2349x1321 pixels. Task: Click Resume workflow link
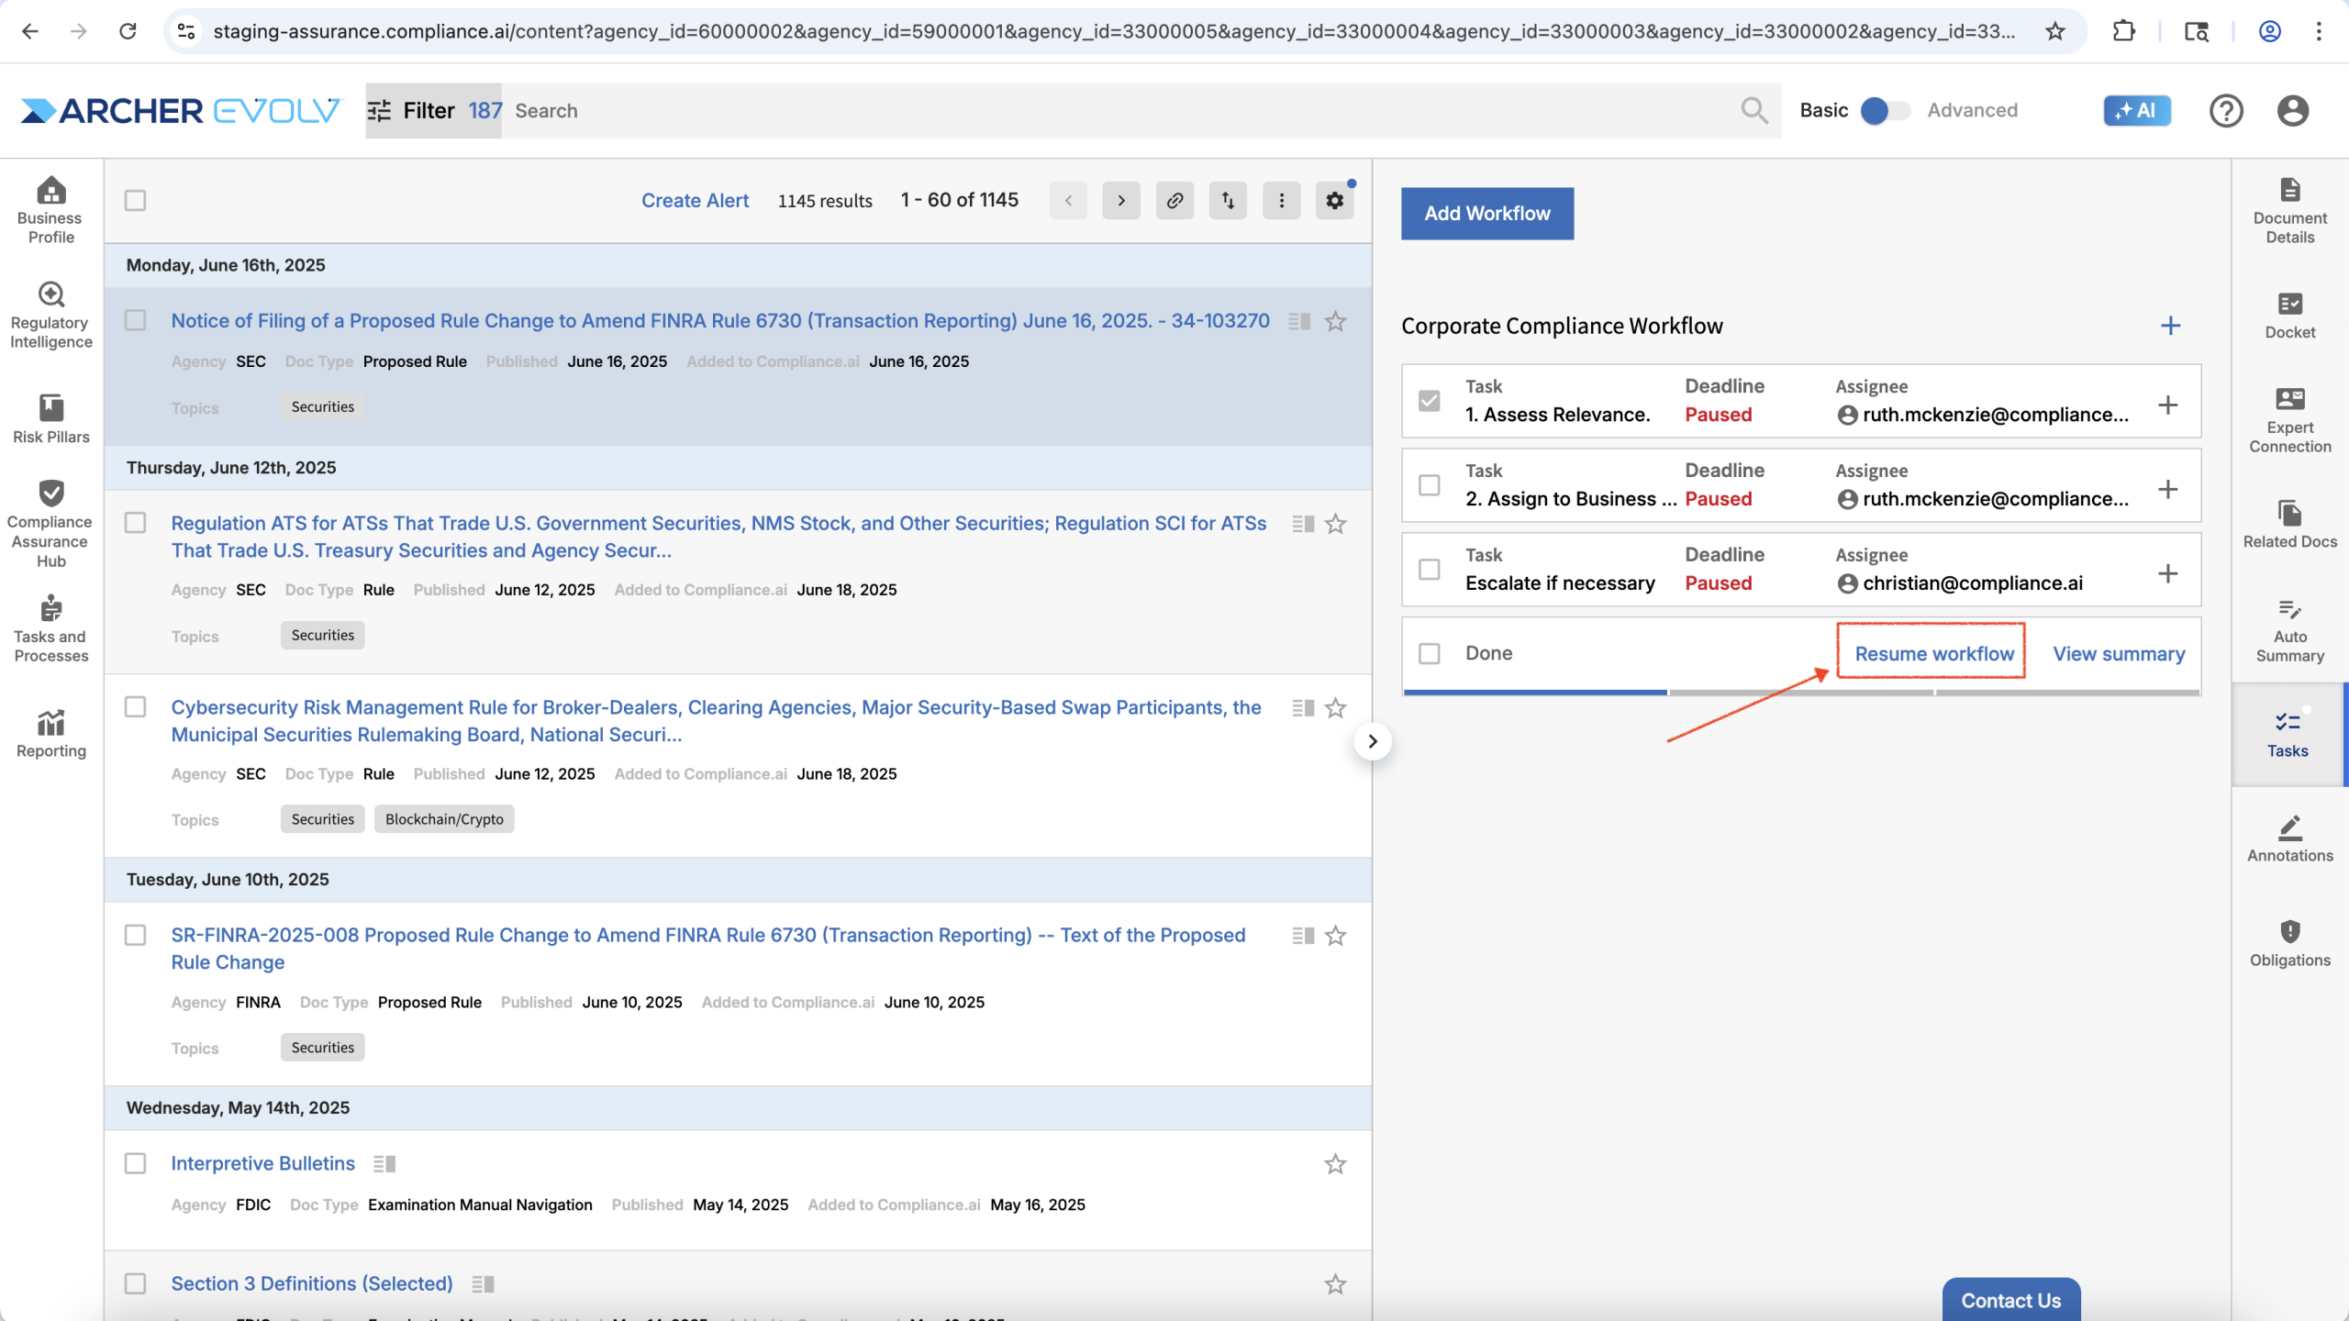point(1934,653)
